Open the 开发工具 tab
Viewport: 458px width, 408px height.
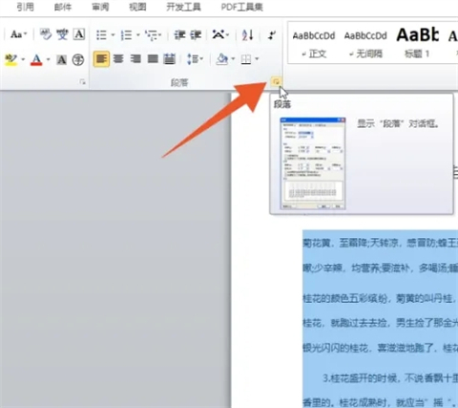pos(183,7)
